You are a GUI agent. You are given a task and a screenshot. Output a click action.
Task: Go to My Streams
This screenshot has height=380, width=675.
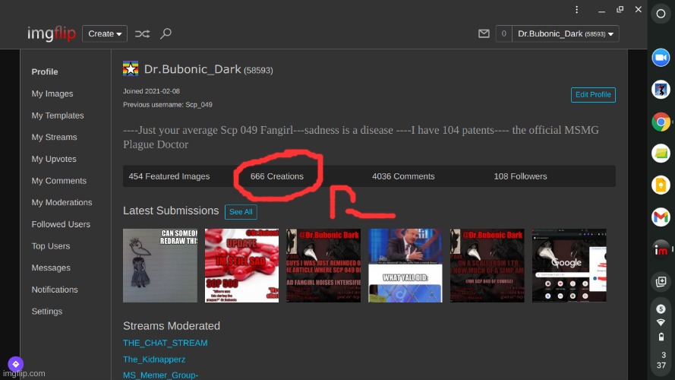click(54, 137)
